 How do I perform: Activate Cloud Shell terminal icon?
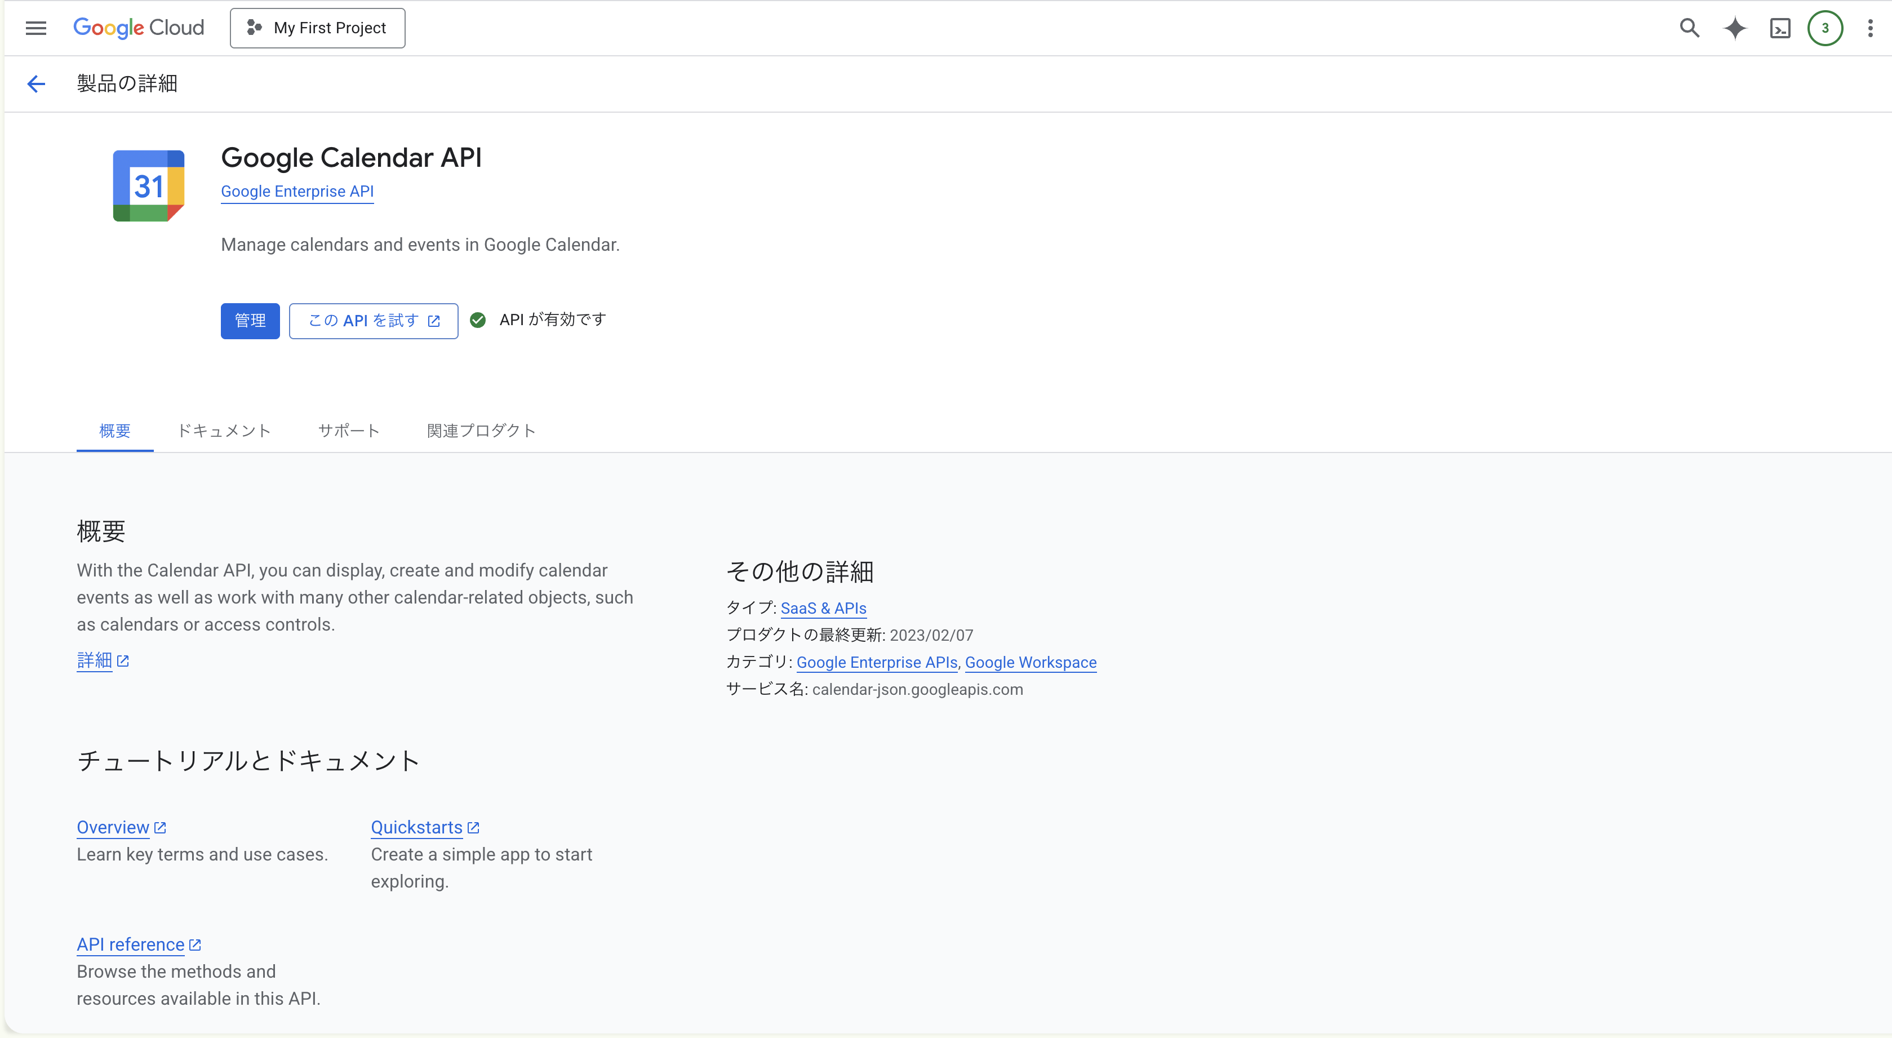[x=1780, y=28]
